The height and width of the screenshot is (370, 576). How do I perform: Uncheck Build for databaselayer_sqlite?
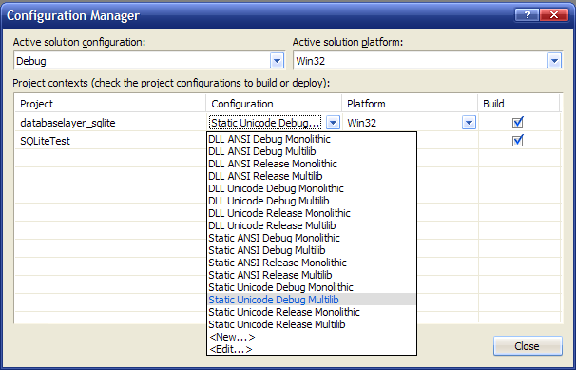pos(518,122)
